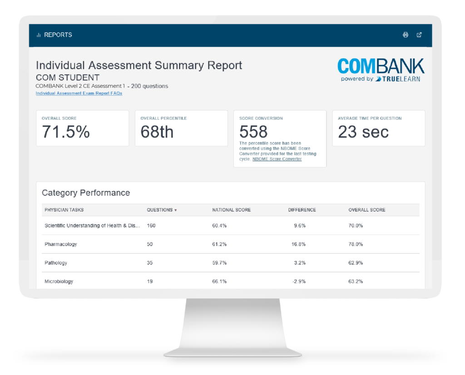Open the REPORTS section in the header
This screenshot has height=375, width=465.
pyautogui.click(x=58, y=35)
